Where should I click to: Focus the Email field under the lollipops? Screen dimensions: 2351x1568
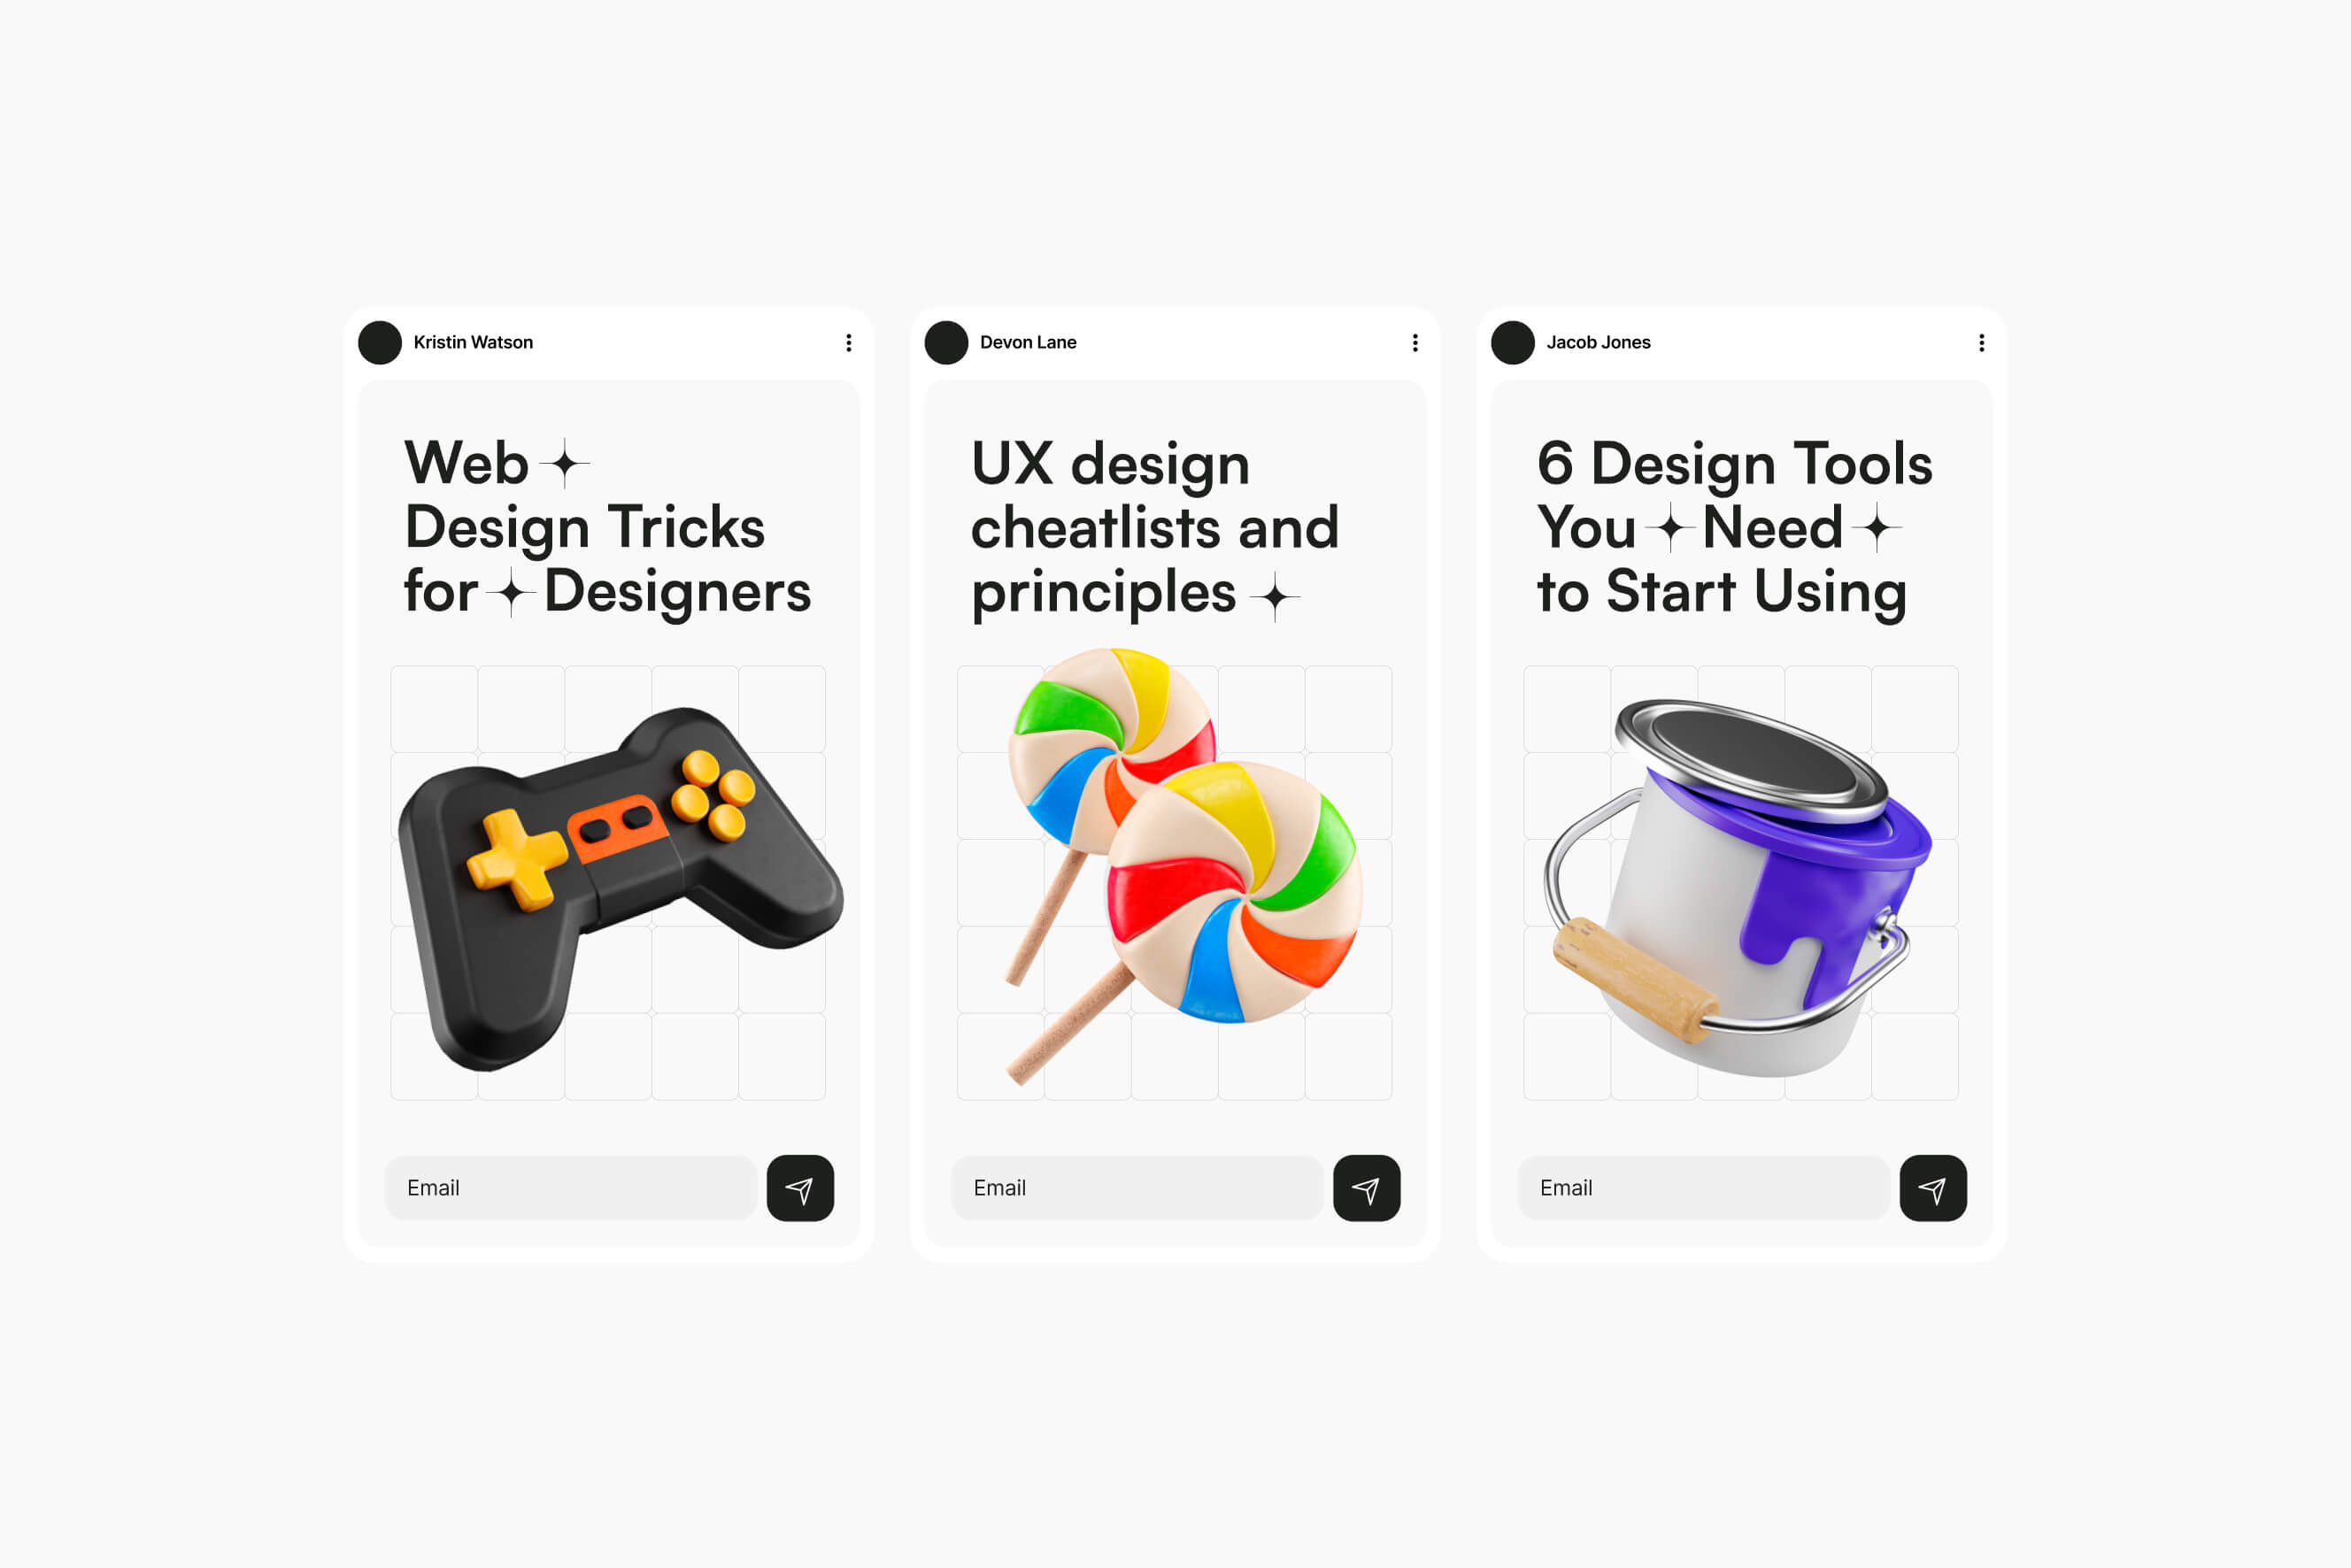(x=1137, y=1188)
